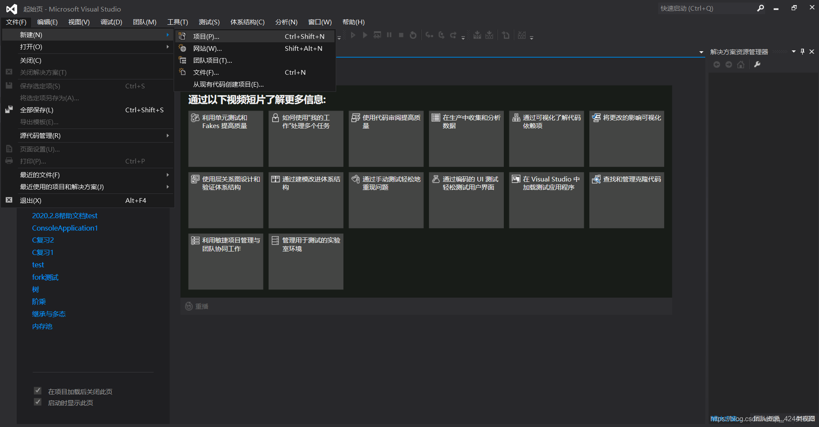819x427 pixels.
Task: Click the Step Over debug icon
Action: [x=441, y=35]
